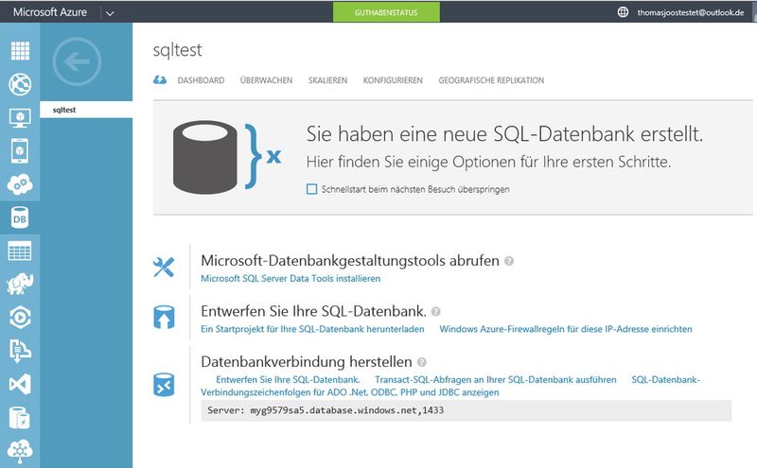The height and width of the screenshot is (468, 757).
Task: Open the network cloud icon at sidebar bottom
Action: coord(20,451)
